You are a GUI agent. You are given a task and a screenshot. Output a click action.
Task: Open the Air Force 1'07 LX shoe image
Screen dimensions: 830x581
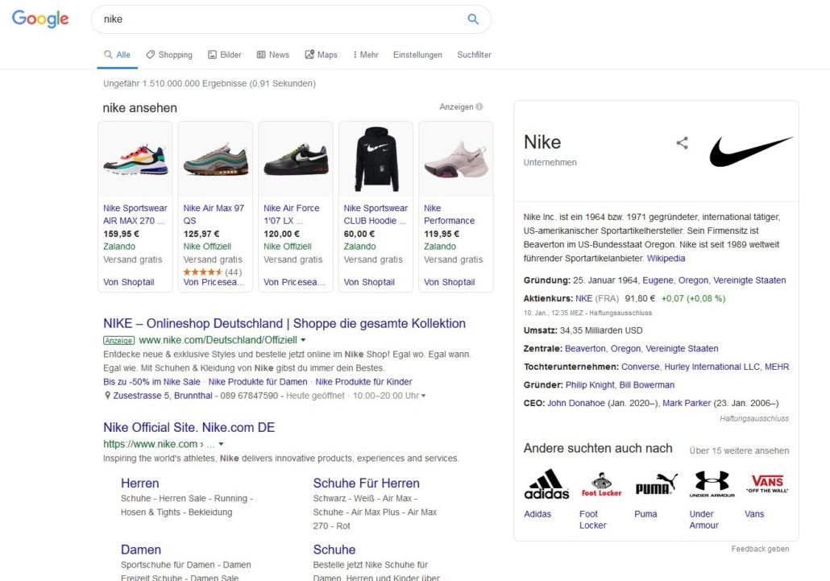coord(296,160)
